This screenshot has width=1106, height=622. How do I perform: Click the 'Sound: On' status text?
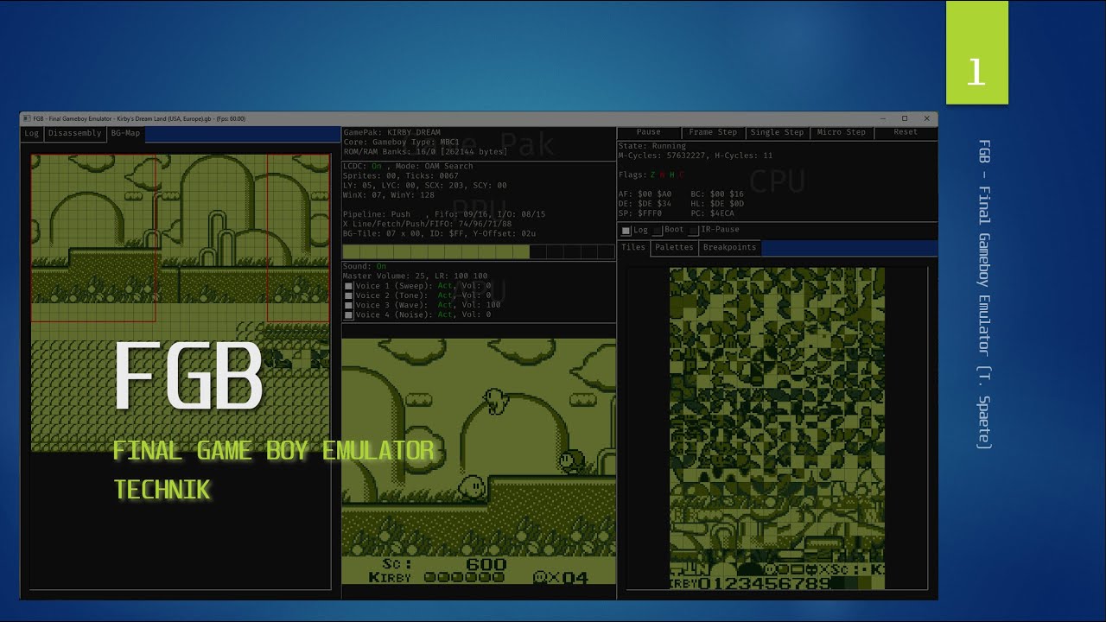pos(365,267)
